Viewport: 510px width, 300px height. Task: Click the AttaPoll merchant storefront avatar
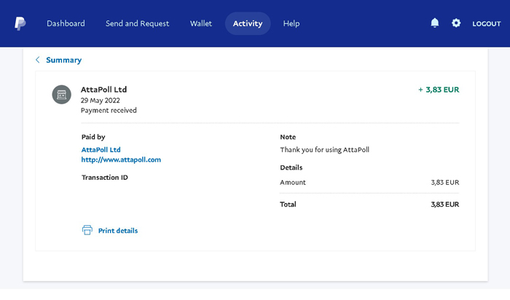[x=61, y=95]
